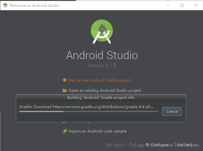Open the Get Help dropdown menu
Screen dimensions: 203x151
pyautogui.click(x=187, y=145)
